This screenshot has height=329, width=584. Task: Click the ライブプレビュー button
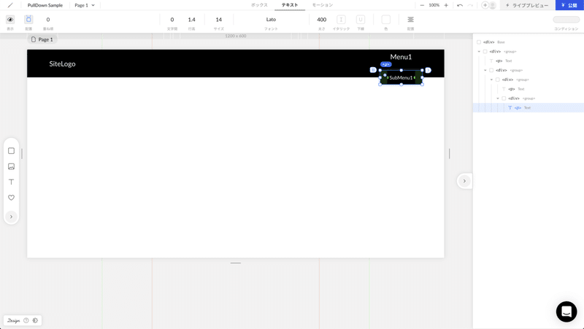pos(527,5)
